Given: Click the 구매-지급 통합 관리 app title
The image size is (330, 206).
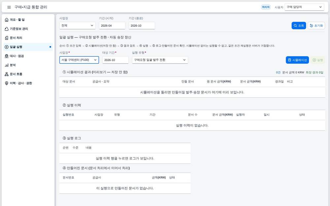Looking at the screenshot, I should (31, 7).
